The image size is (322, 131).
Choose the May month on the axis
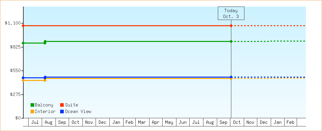(x=169, y=122)
